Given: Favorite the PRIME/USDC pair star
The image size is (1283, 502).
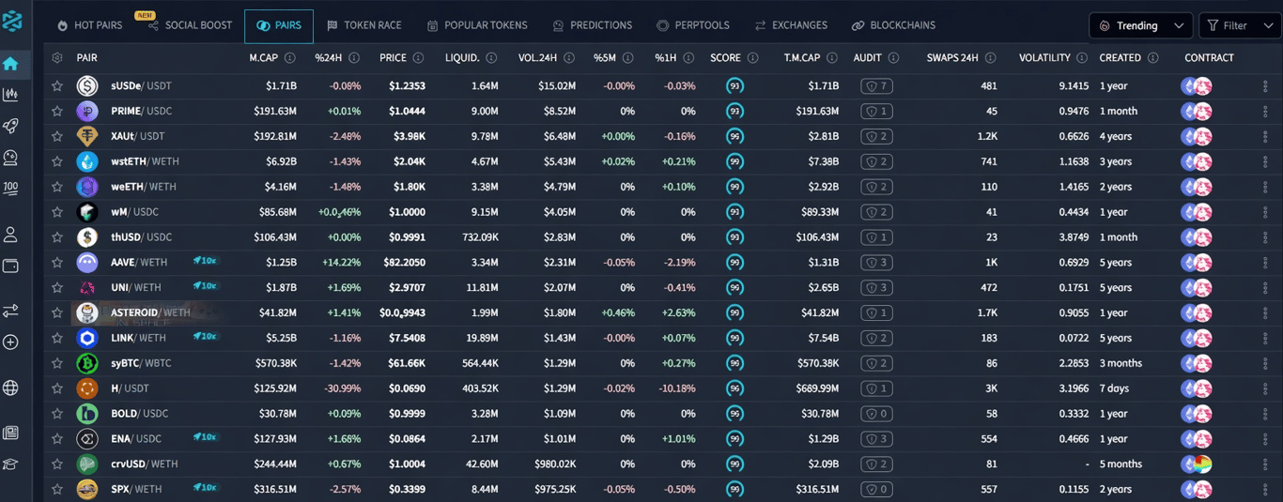Looking at the screenshot, I should pyautogui.click(x=57, y=112).
